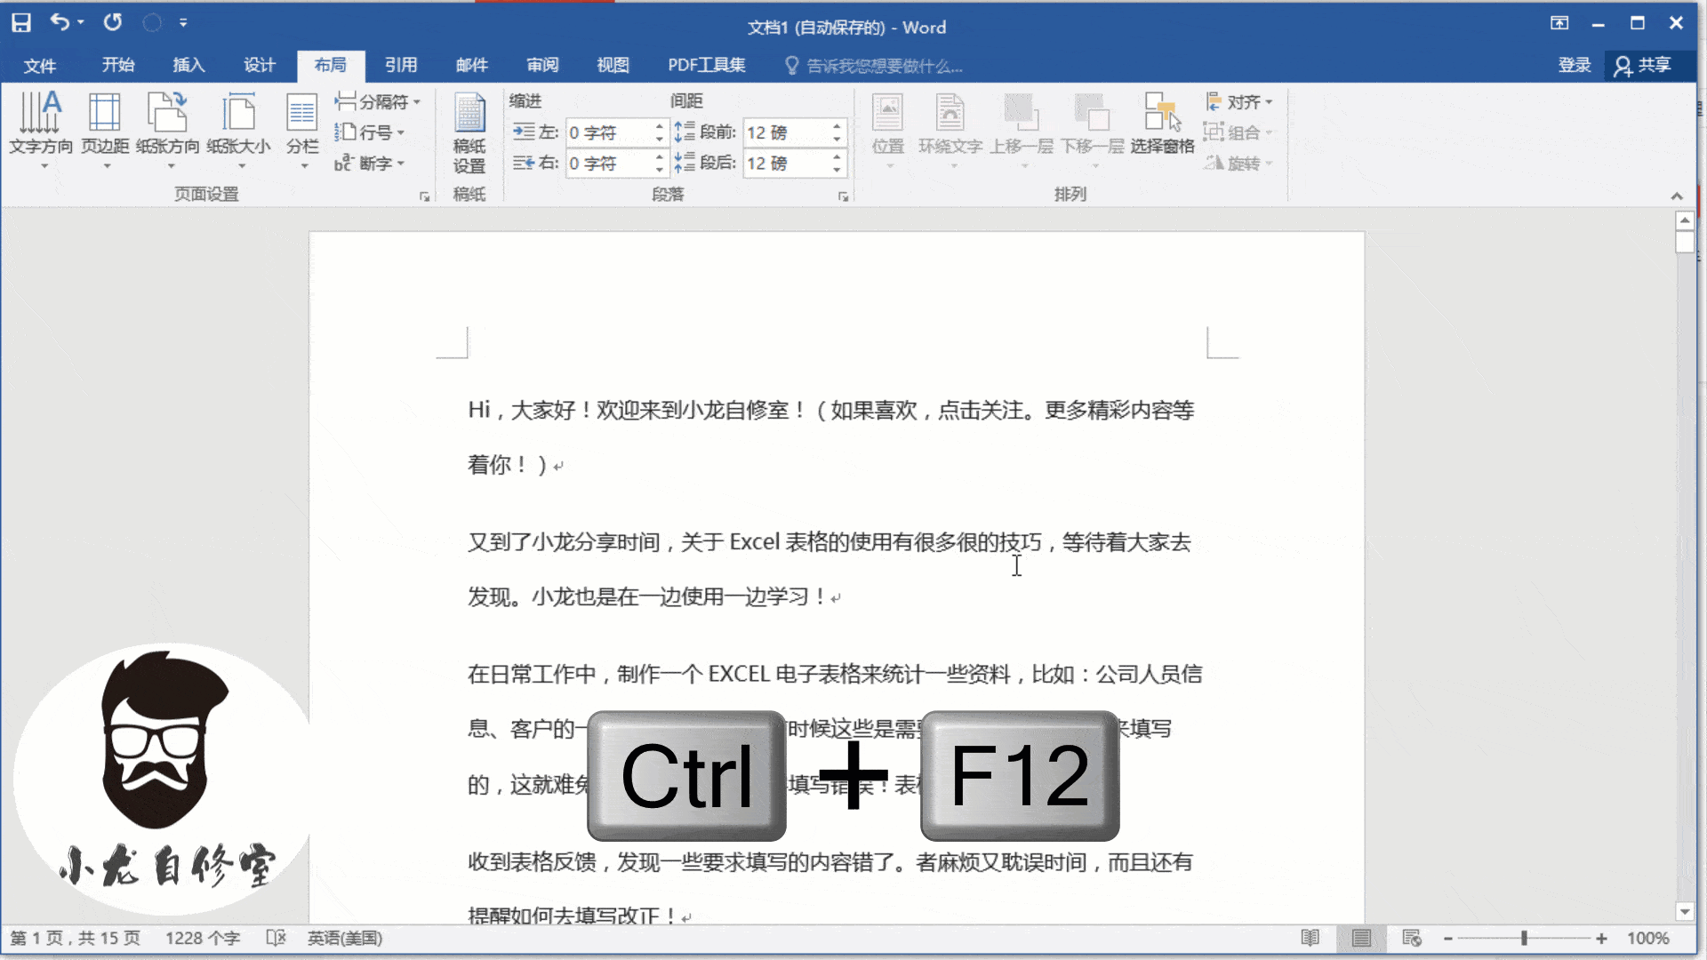
Task: Click the proofing check icon in status bar
Action: 276,939
